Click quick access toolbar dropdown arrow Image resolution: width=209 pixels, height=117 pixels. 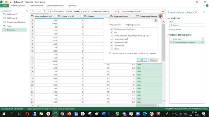(x=10, y=2)
